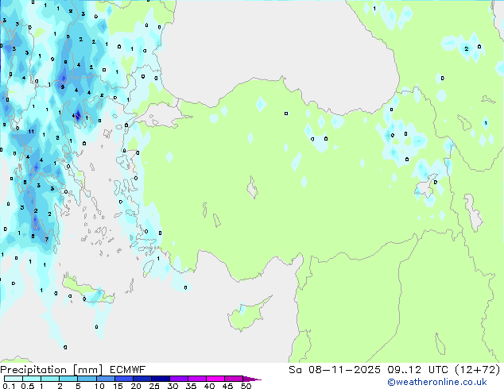
Task: Click the over-50 arrow tip of legend
Action: pos(252,379)
